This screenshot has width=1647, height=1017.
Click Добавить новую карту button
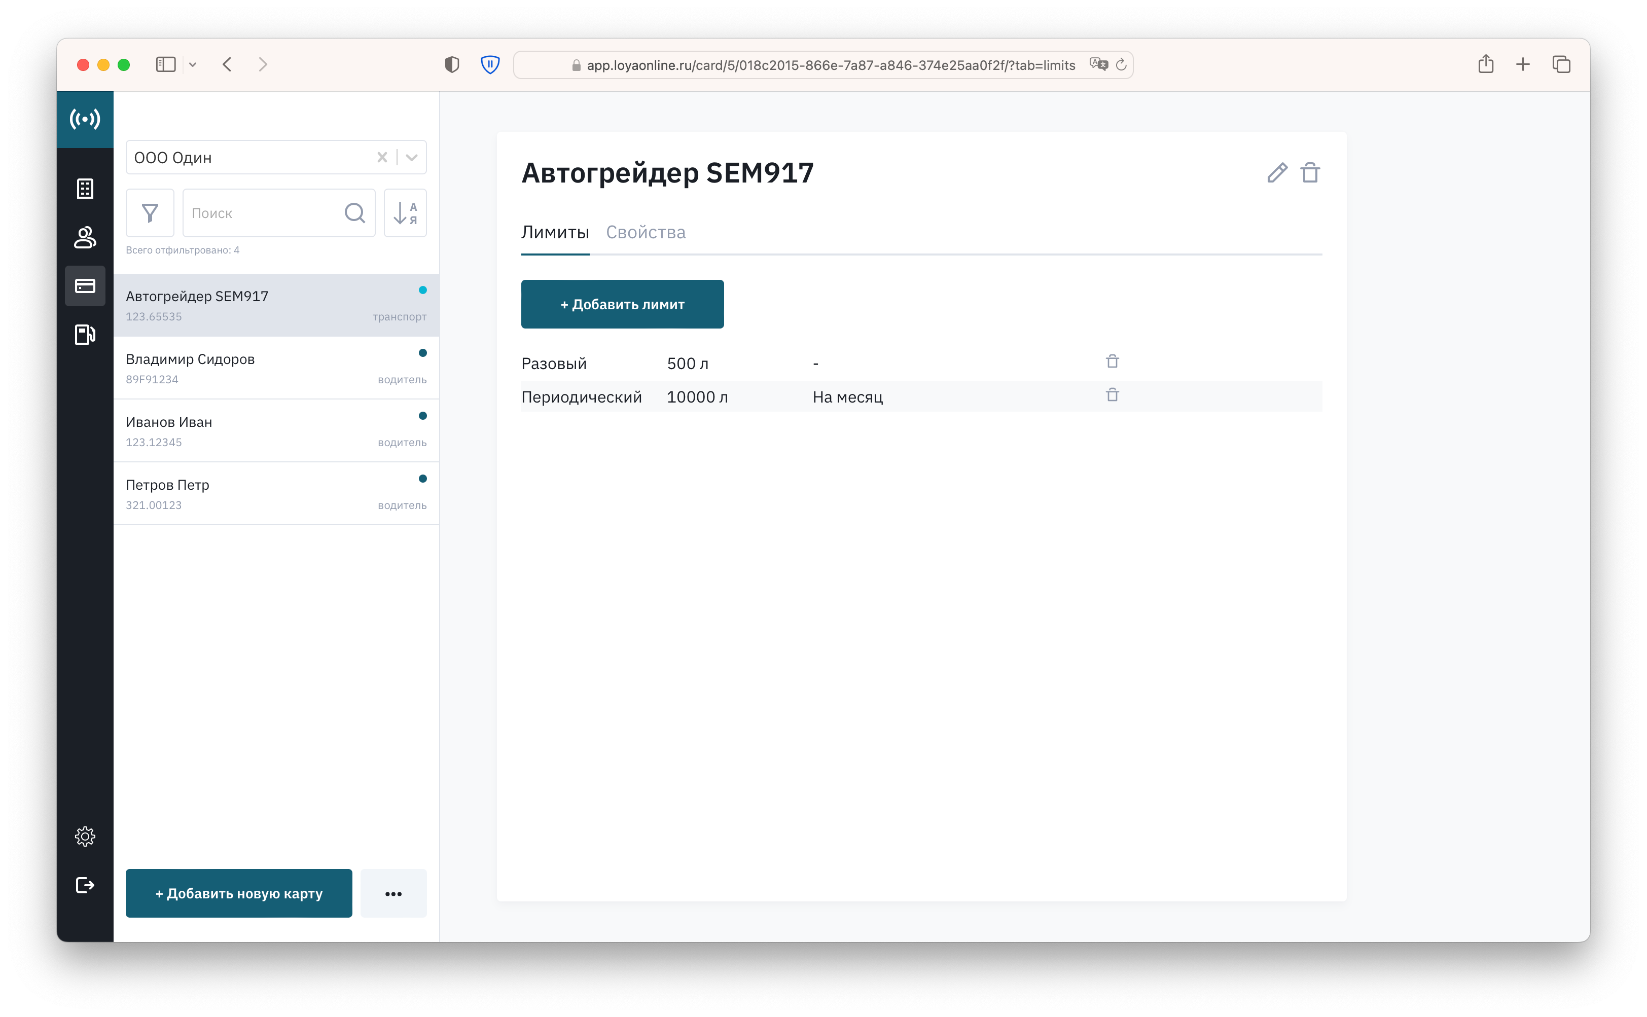coord(239,893)
